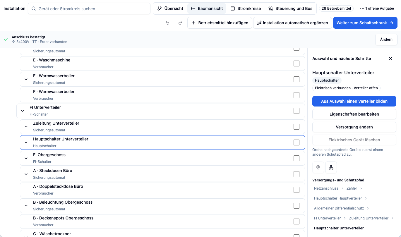This screenshot has height=237, width=401.
Task: Click Allgemeiner Differentialschutz in the breadcrumb
Action: (339, 208)
